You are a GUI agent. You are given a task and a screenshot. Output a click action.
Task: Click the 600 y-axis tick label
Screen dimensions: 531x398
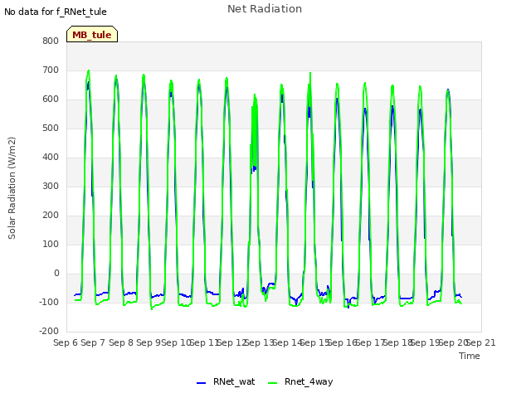coord(51,99)
